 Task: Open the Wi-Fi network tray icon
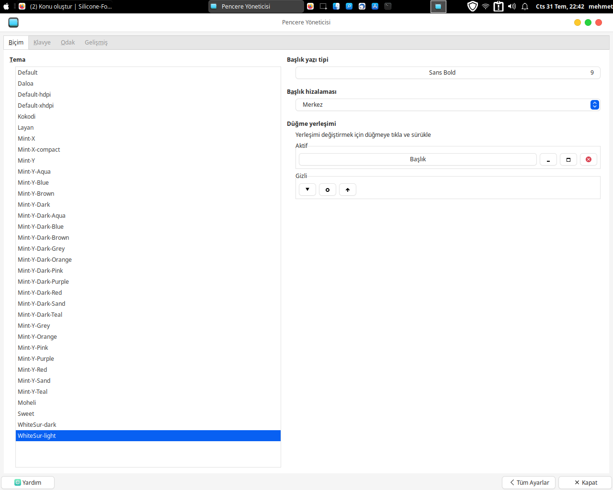[486, 6]
